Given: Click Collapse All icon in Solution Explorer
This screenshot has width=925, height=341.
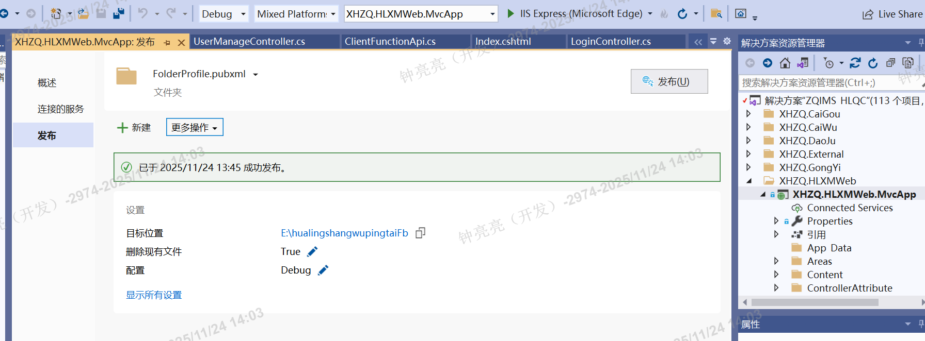Looking at the screenshot, I should point(890,63).
